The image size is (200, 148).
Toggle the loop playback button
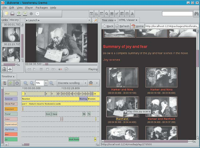[x=66, y=69]
